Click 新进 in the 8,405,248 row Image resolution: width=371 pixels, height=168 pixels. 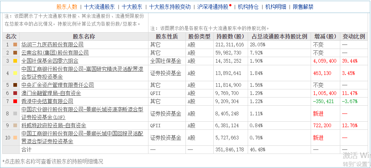[318, 113]
